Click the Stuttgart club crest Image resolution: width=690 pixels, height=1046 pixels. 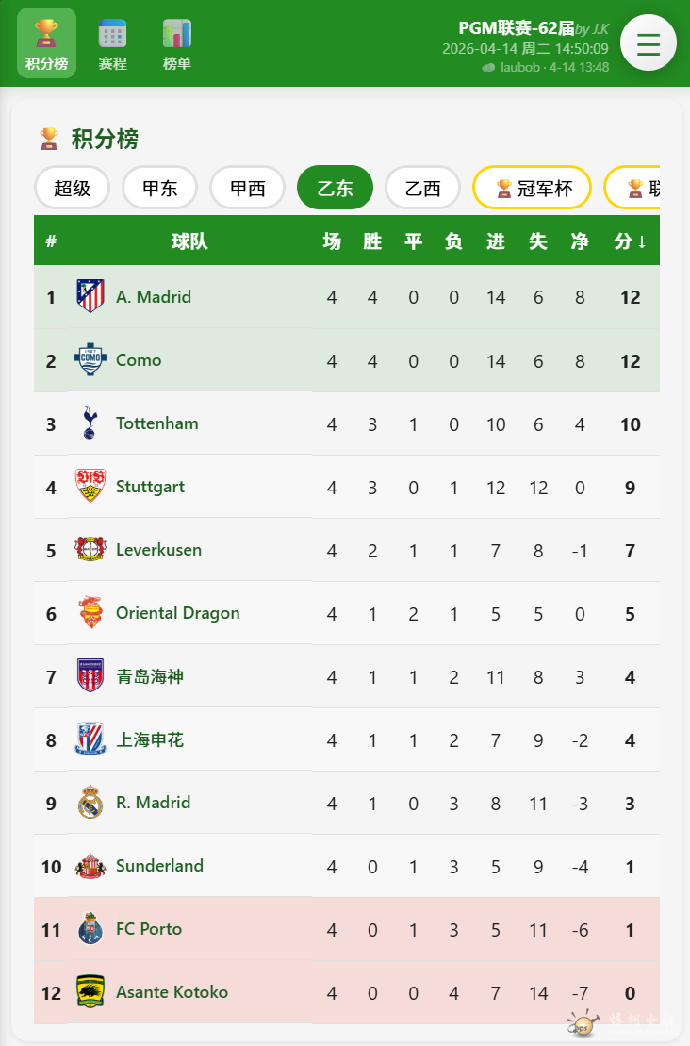pyautogui.click(x=90, y=487)
